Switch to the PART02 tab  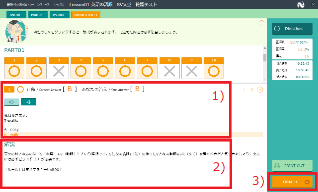pyautogui.click(x=38, y=15)
